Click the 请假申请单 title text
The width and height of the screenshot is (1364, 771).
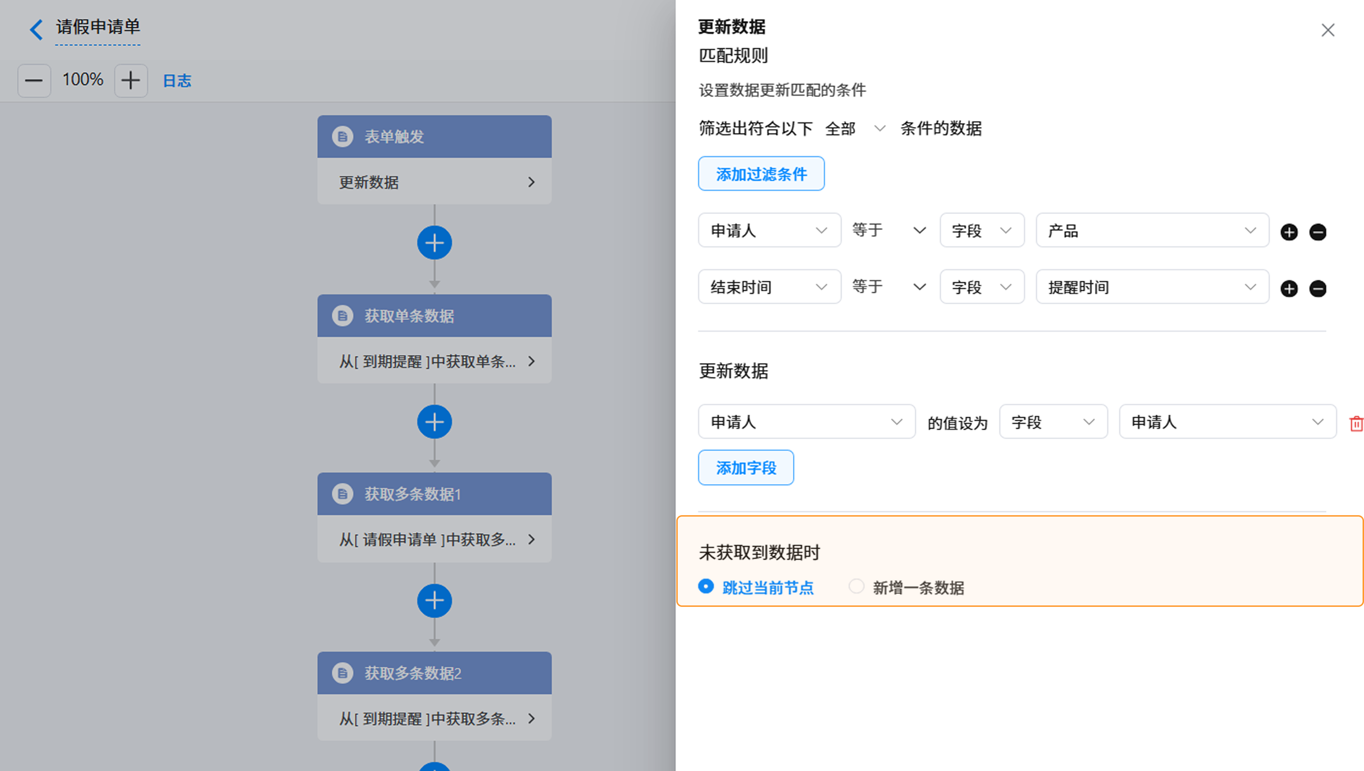point(98,27)
